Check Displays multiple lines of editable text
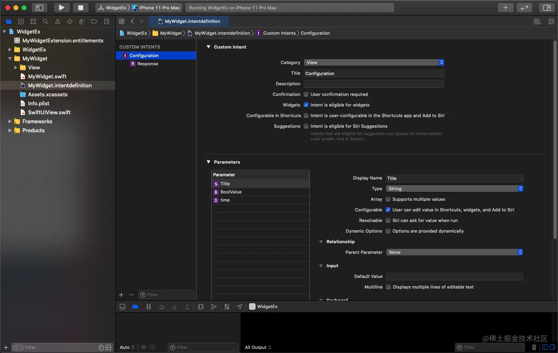This screenshot has width=558, height=353. [388, 287]
